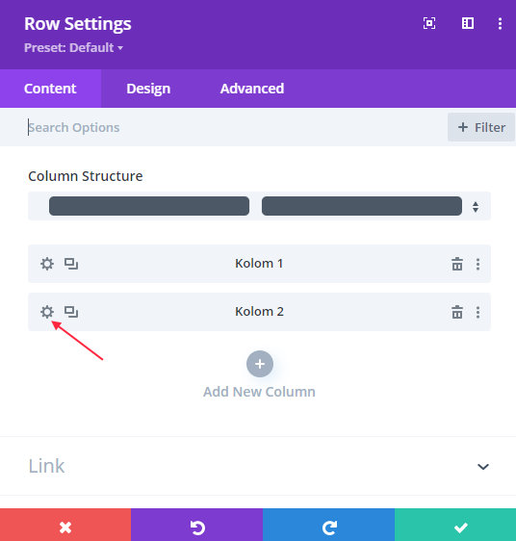Add a new column
Viewport: 516px width, 541px height.
260,364
